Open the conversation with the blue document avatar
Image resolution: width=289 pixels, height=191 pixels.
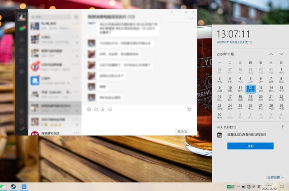55,81
